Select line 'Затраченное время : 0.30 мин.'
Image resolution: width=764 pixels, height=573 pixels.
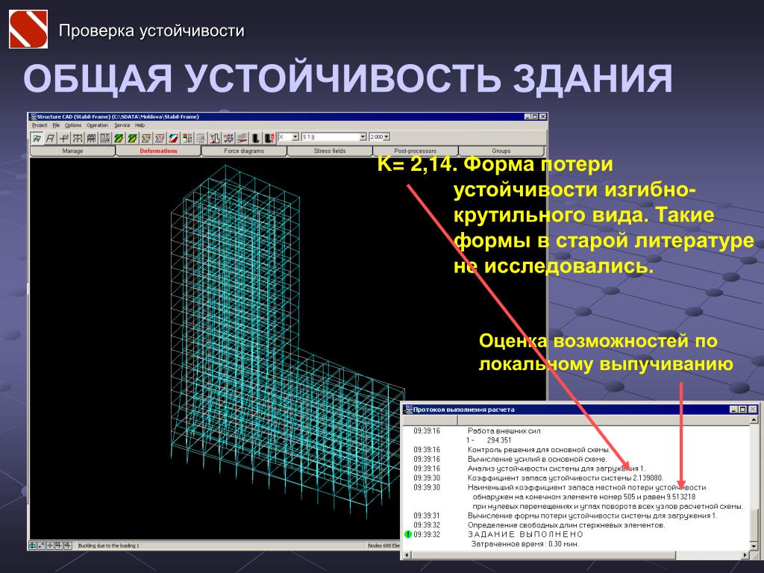(x=525, y=544)
